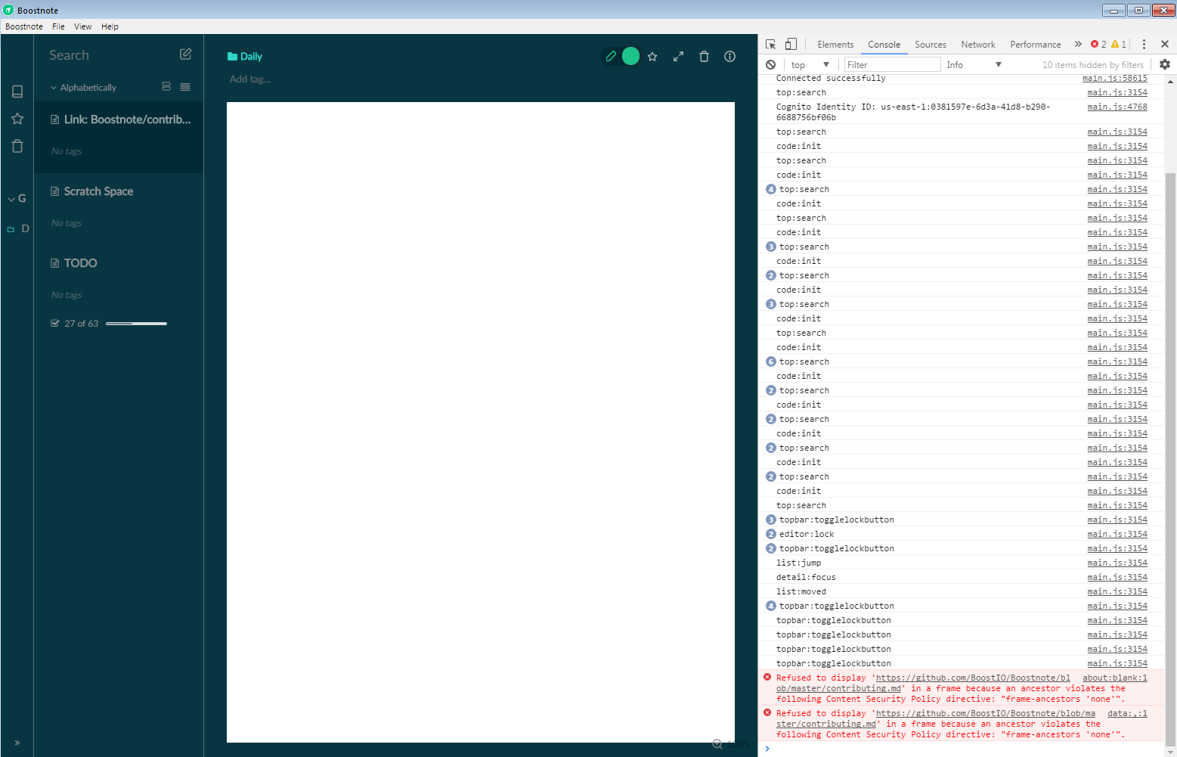Switch to the Network tab
The width and height of the screenshot is (1177, 757).
tap(978, 45)
